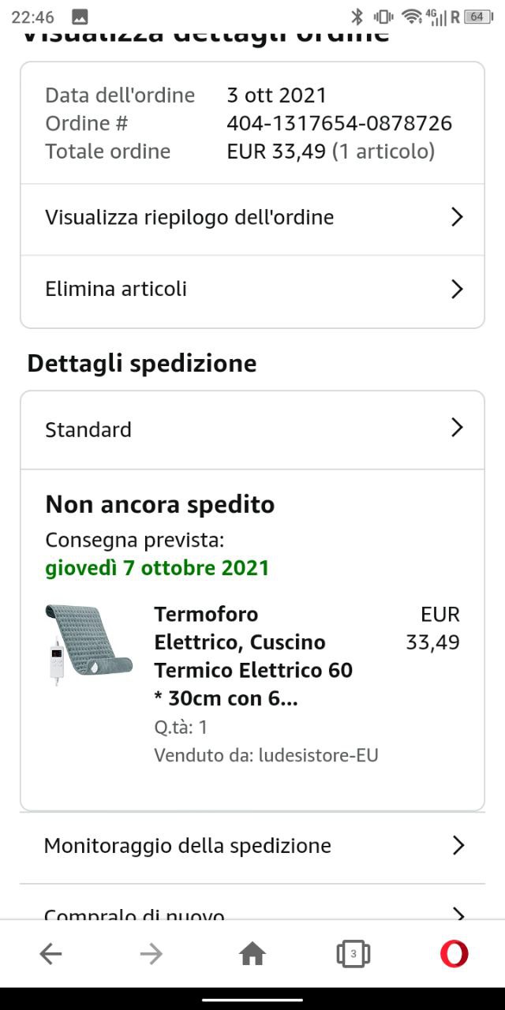Expand Visualizza riepilogo dell'ordine chevron

(x=456, y=217)
